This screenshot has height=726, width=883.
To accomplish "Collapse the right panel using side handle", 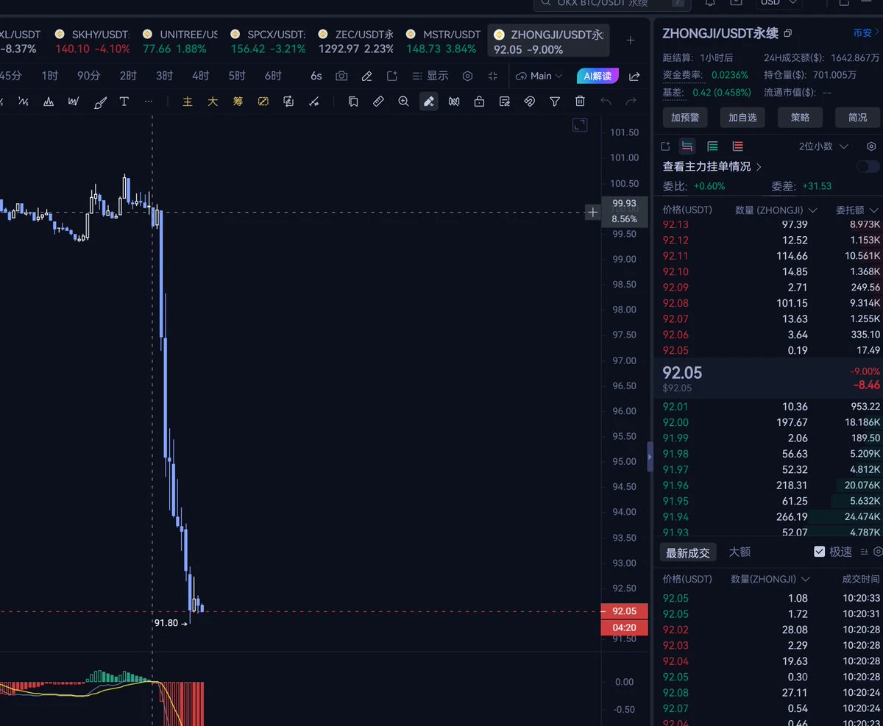I will [650, 457].
